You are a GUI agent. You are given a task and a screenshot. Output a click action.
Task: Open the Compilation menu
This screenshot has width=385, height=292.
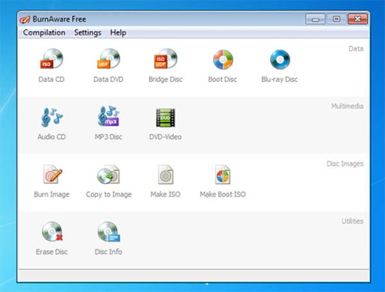pyautogui.click(x=44, y=33)
